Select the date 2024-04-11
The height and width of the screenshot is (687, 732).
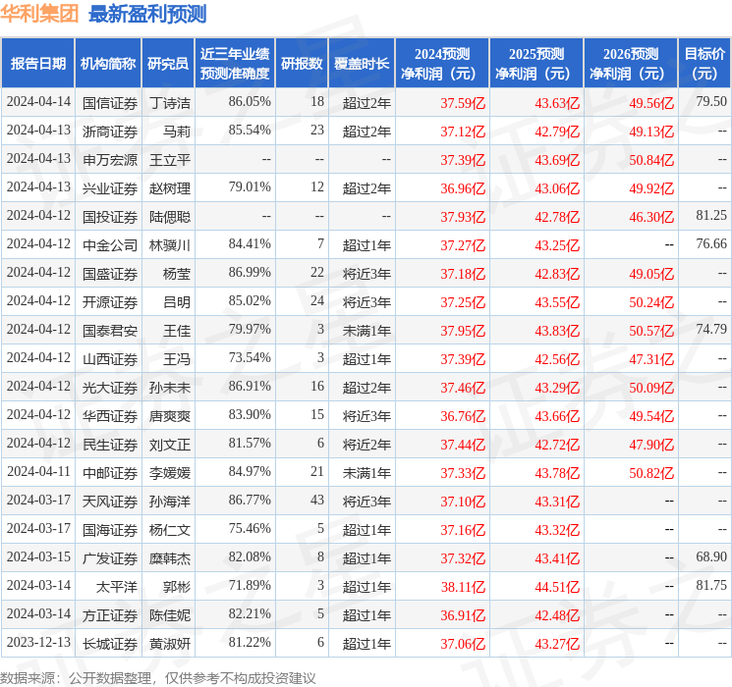click(x=38, y=471)
